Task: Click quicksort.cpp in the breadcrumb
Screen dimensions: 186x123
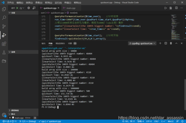Action: pos(57,13)
